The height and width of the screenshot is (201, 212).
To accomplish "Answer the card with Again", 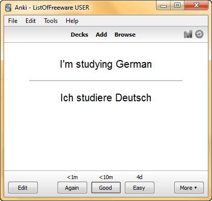I will [x=72, y=188].
